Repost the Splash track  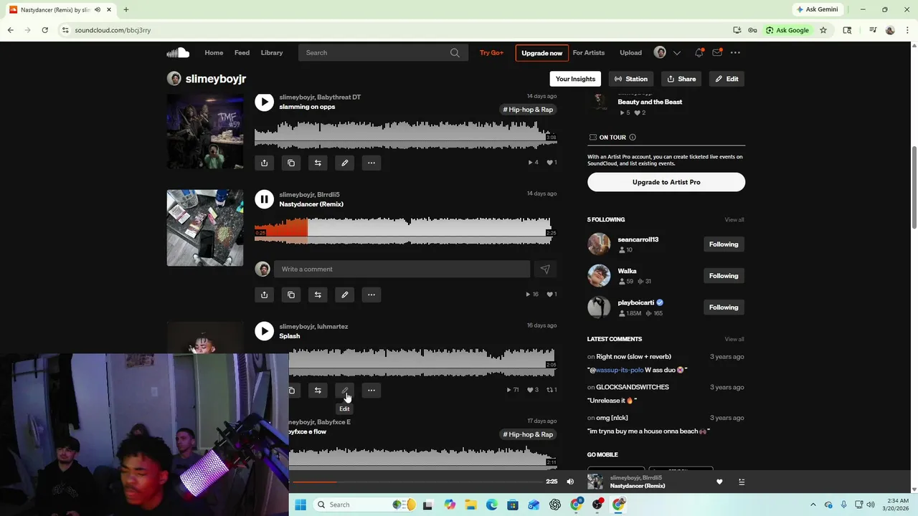[x=318, y=391]
